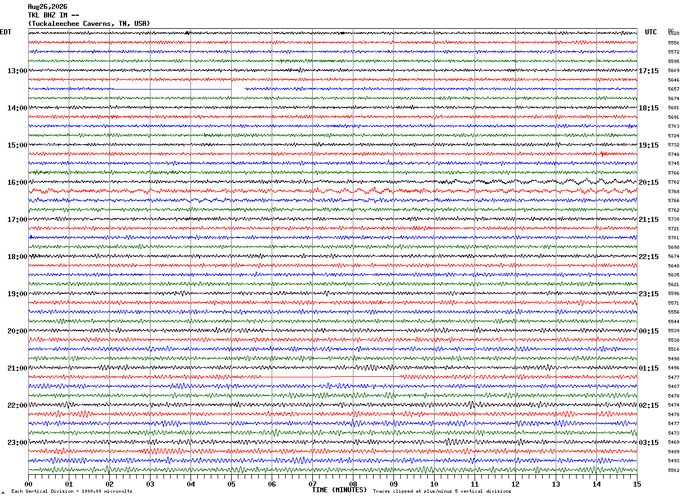The image size is (682, 499).
Task: Click the flat red dropout line segment
Action: [x=331, y=376]
